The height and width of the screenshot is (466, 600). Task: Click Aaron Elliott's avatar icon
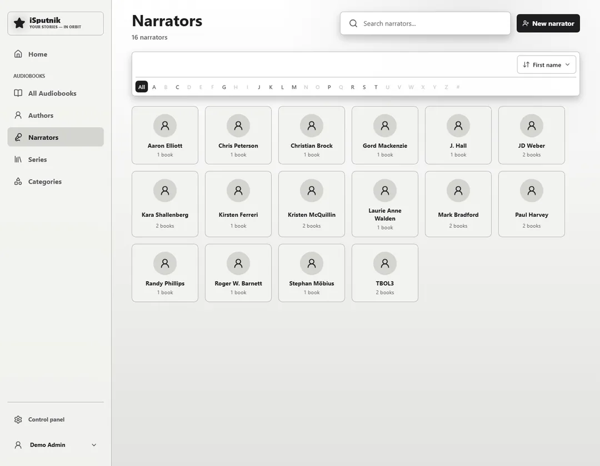tap(165, 125)
